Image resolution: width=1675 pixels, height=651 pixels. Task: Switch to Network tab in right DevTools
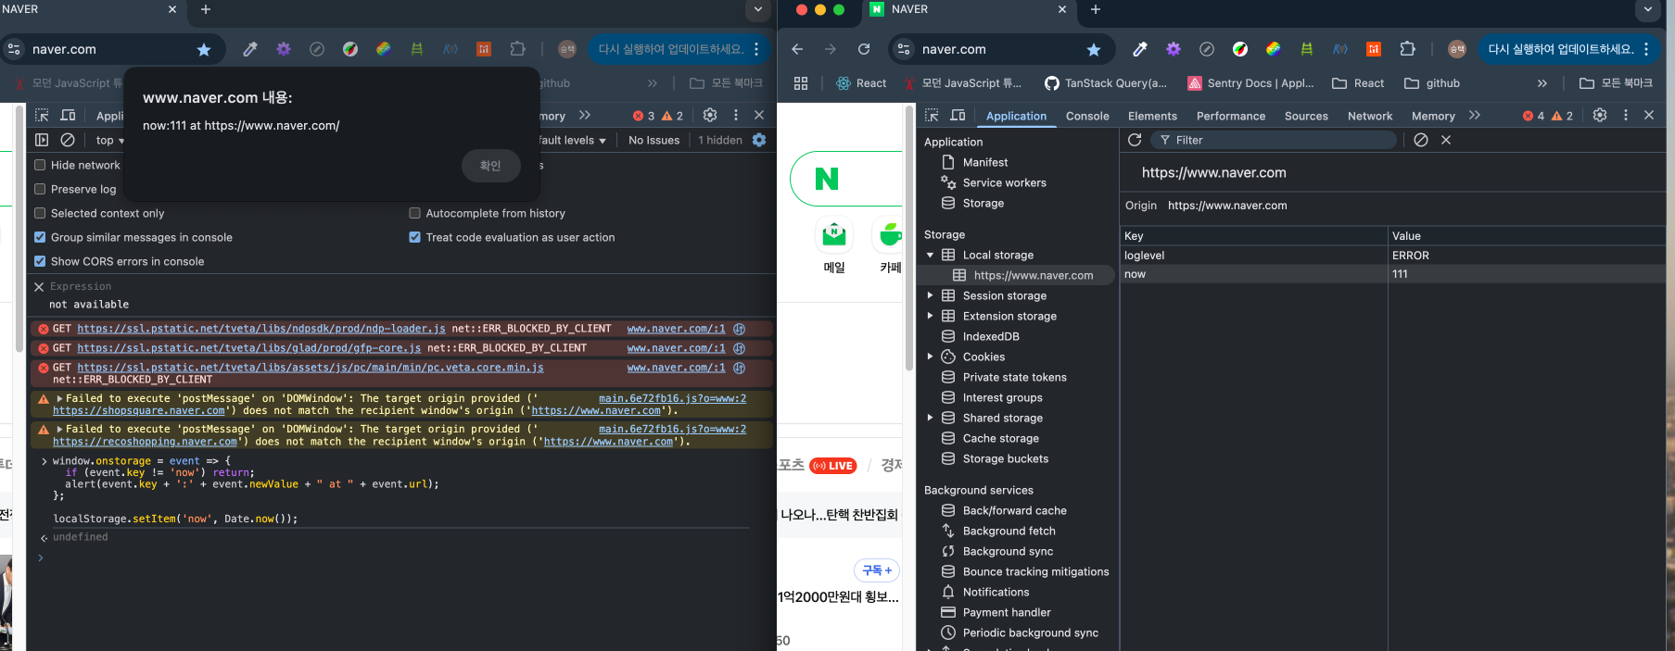(x=1370, y=116)
